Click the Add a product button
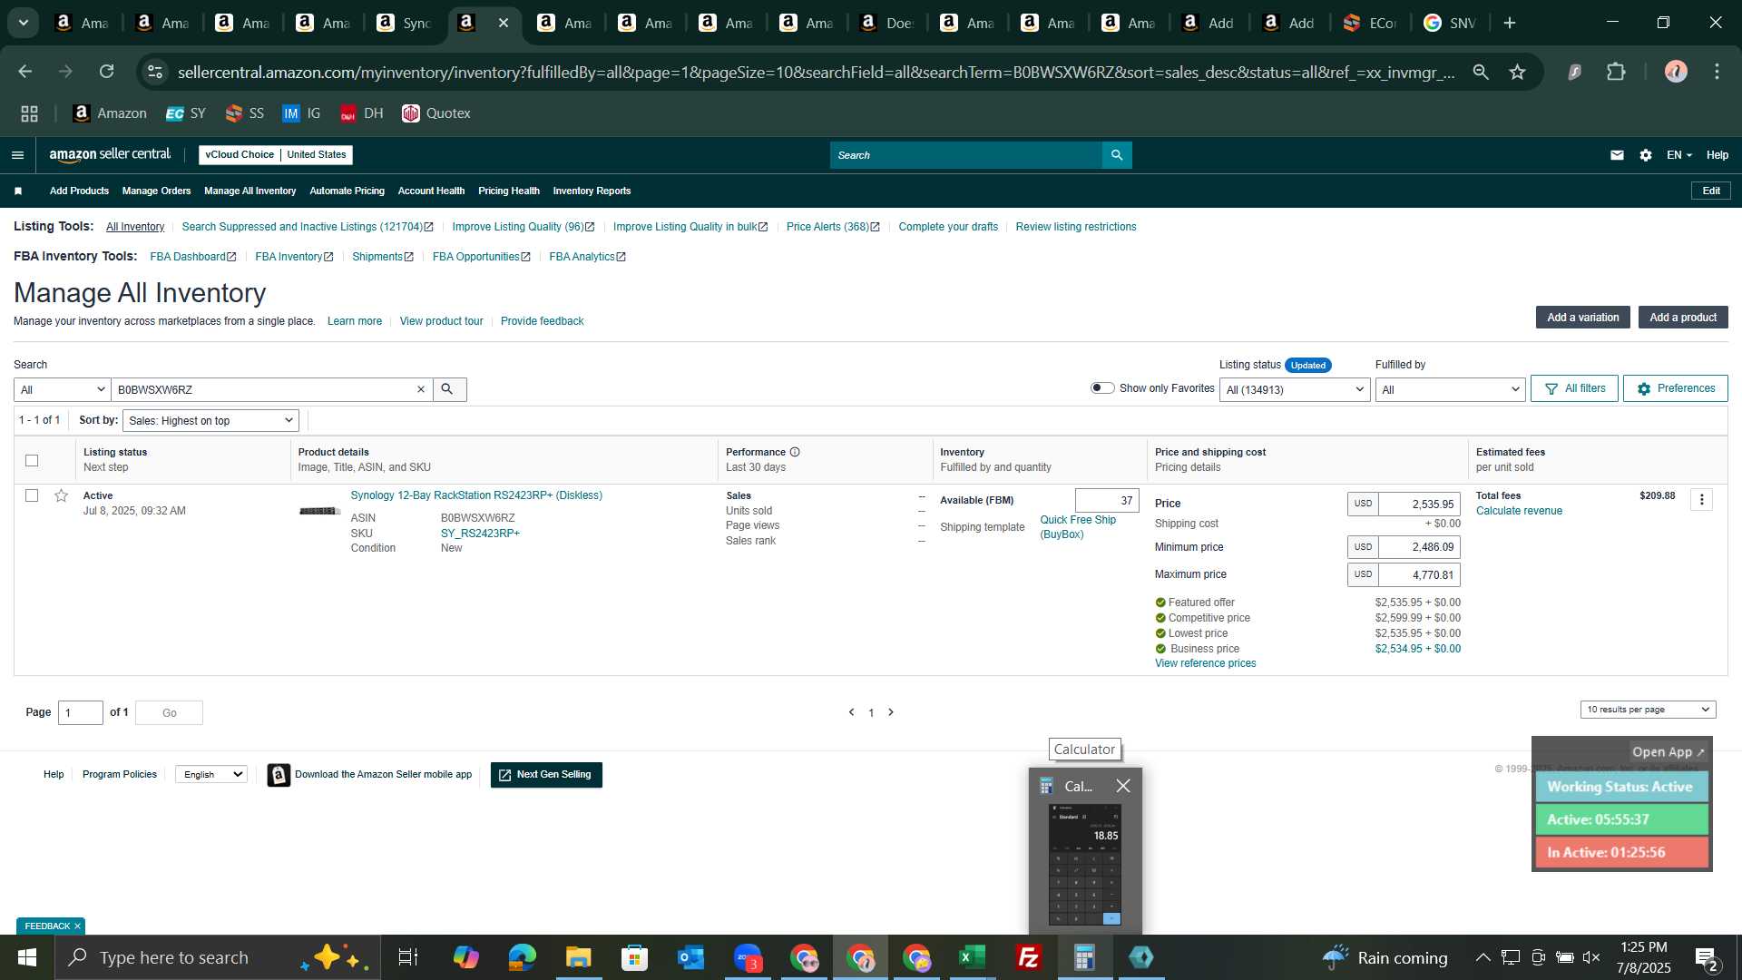1742x980 pixels. [x=1683, y=318]
